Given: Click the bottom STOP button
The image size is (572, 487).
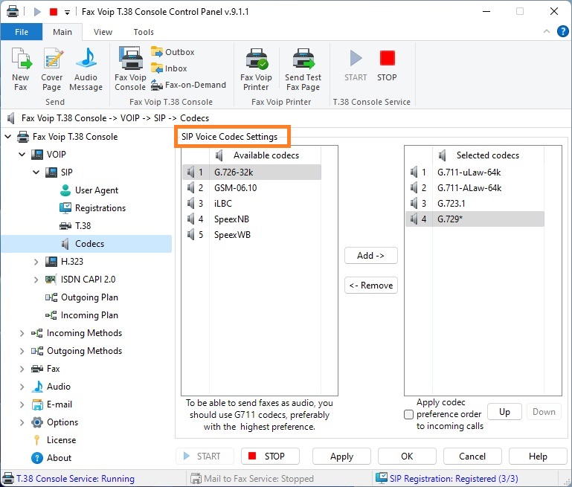Looking at the screenshot, I should 270,457.
